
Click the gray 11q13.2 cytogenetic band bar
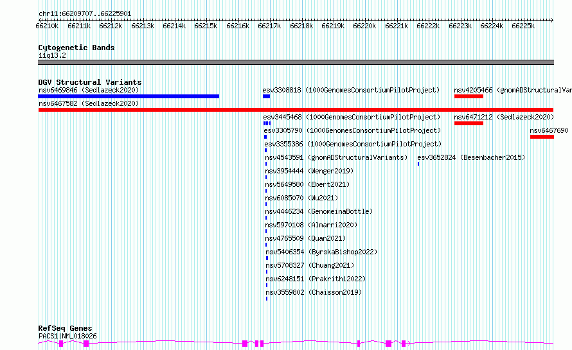click(296, 62)
